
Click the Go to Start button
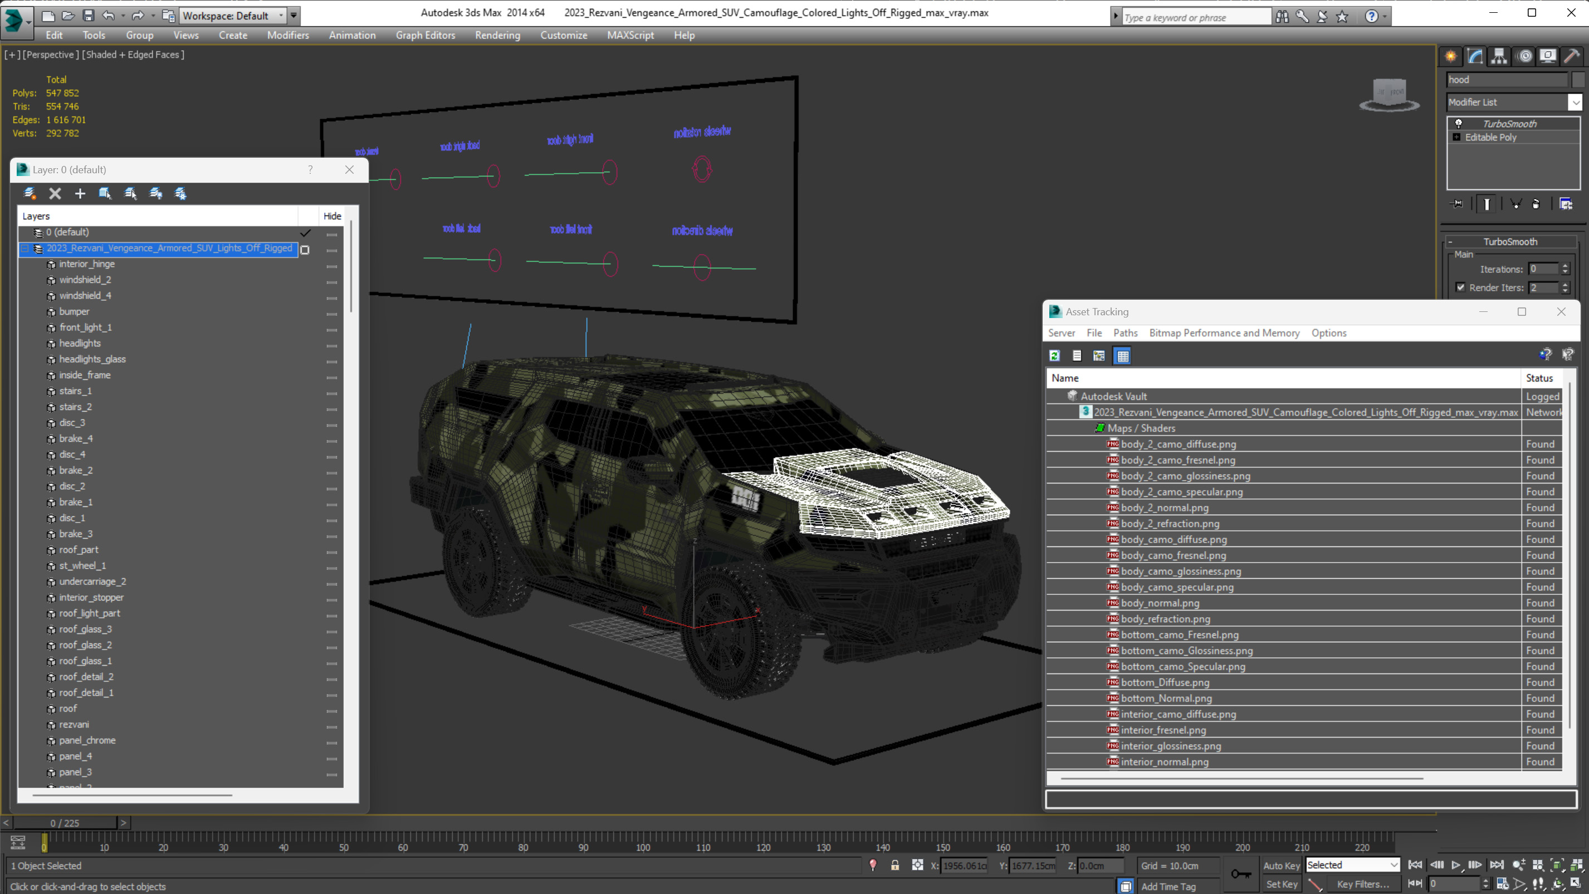[x=1415, y=865]
